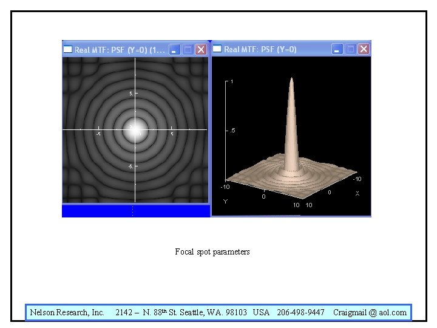Viewport: 437px width, 328px height.
Task: Click the upper '5.' tick label on 2D vertical axis
Action: [x=131, y=94]
